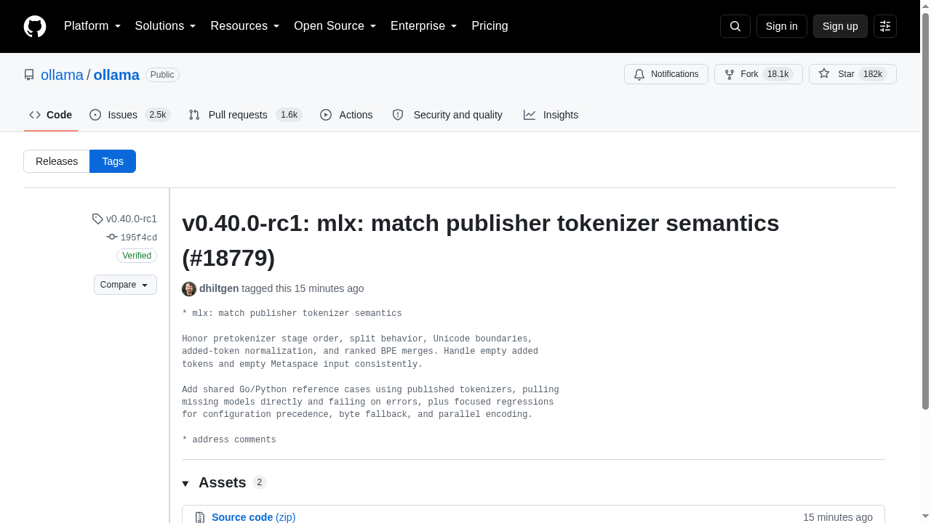Download Source code (zip)
The width and height of the screenshot is (931, 523).
tap(253, 517)
